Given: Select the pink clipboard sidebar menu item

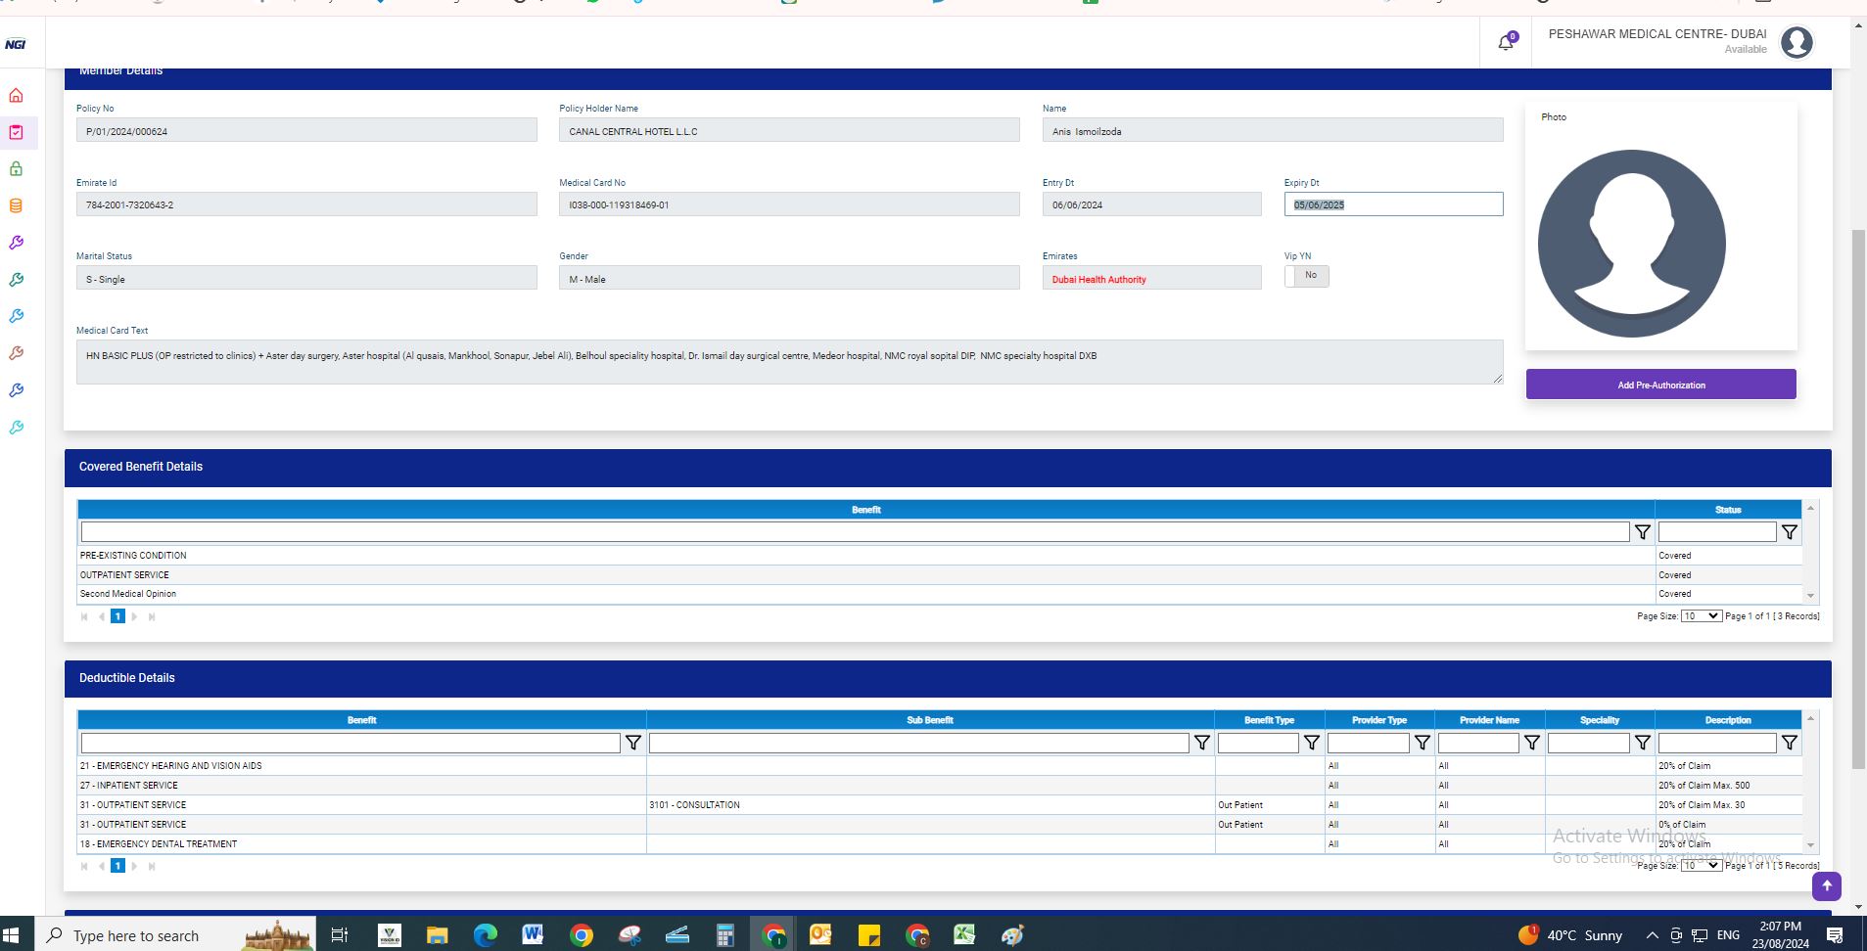Looking at the screenshot, I should (x=17, y=132).
